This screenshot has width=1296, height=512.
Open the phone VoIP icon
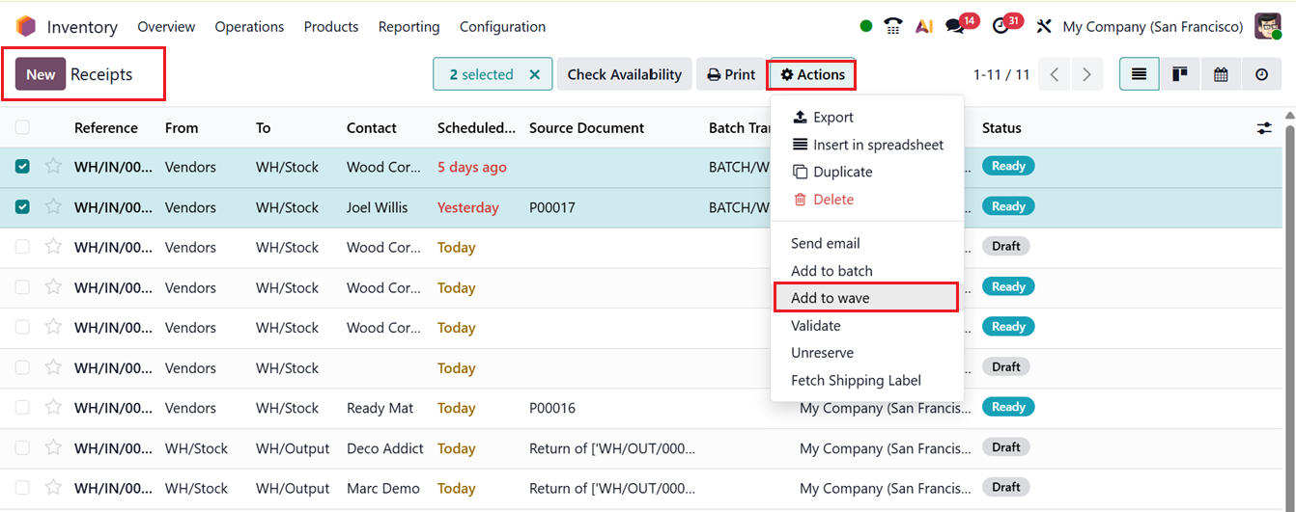click(x=893, y=26)
